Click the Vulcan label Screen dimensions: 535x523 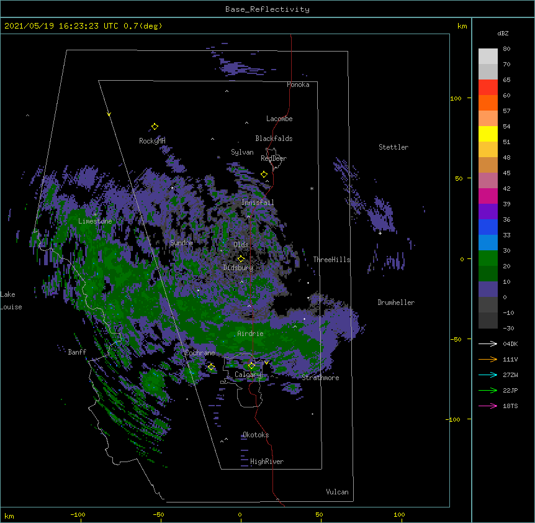[337, 492]
